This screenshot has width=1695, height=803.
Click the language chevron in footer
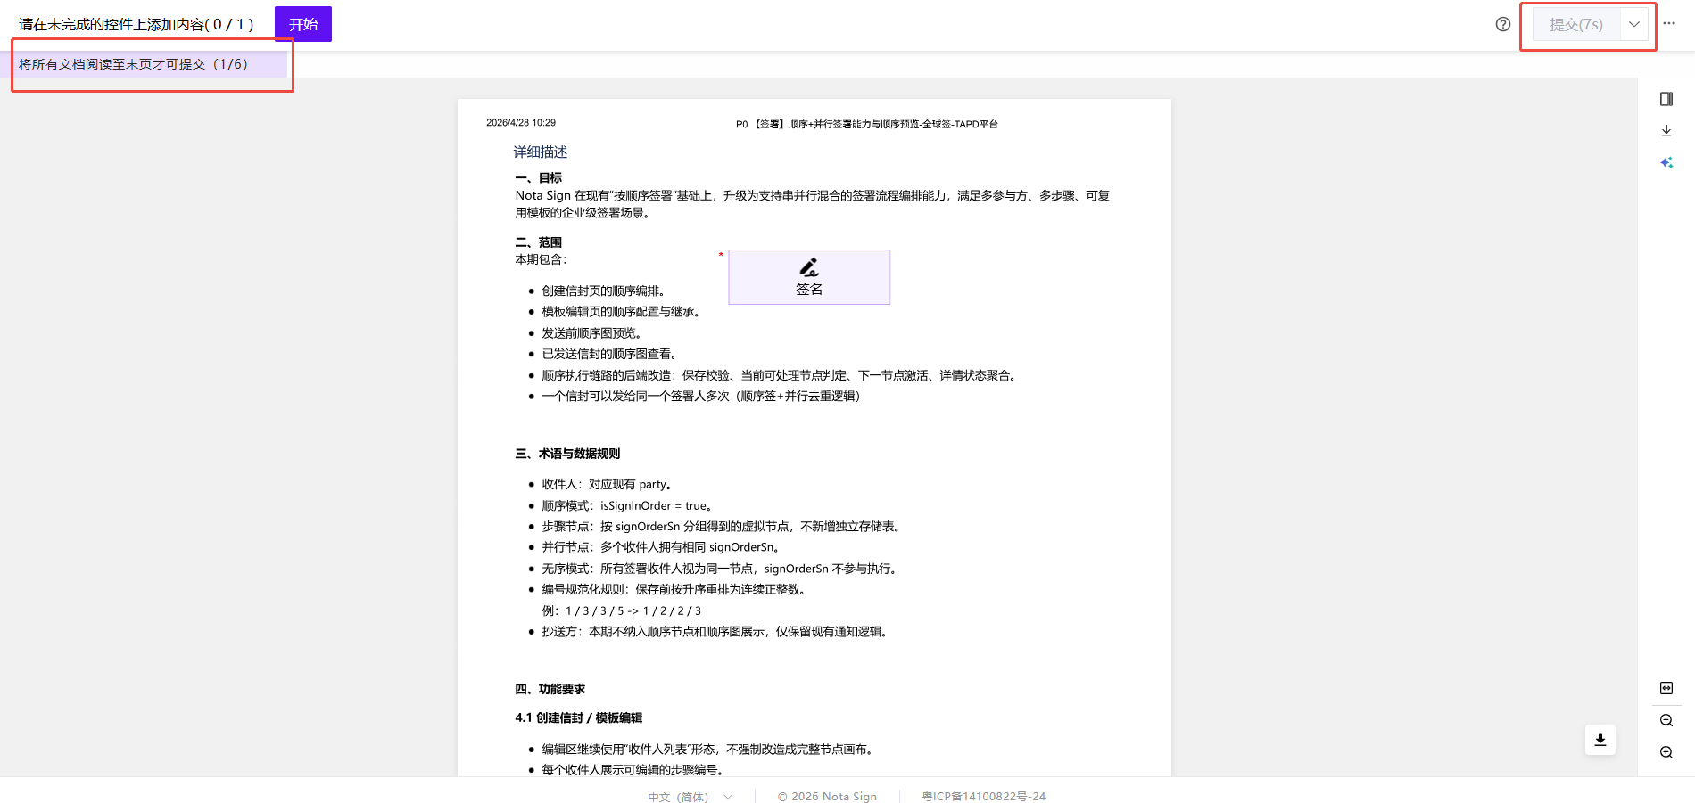(728, 797)
